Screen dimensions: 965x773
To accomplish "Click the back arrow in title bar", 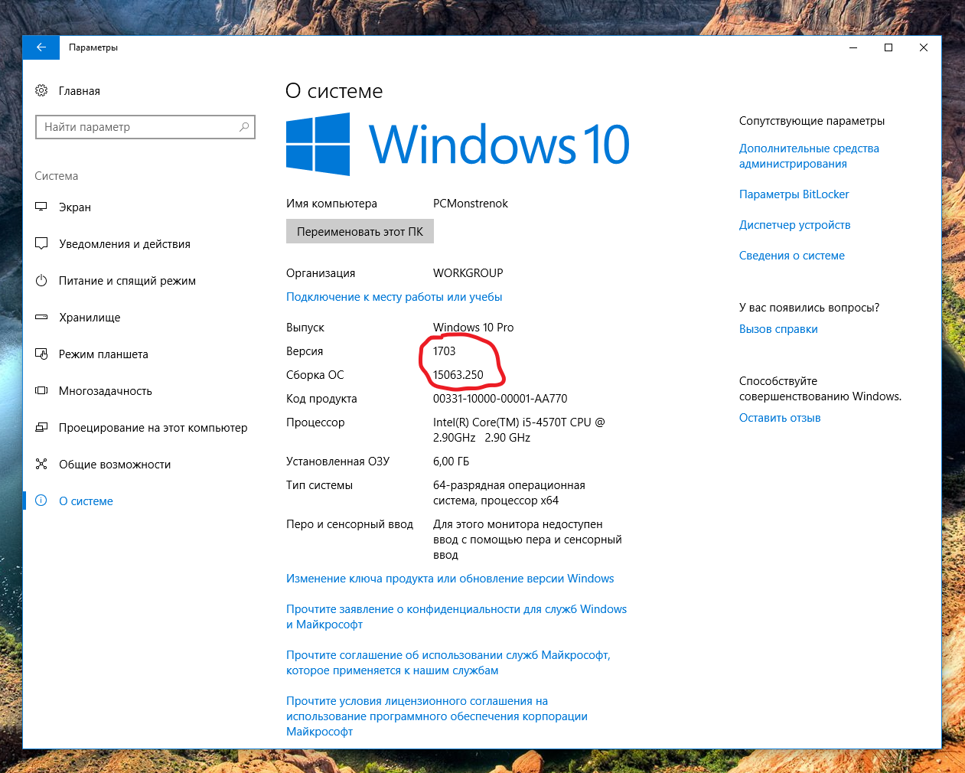I will (41, 47).
